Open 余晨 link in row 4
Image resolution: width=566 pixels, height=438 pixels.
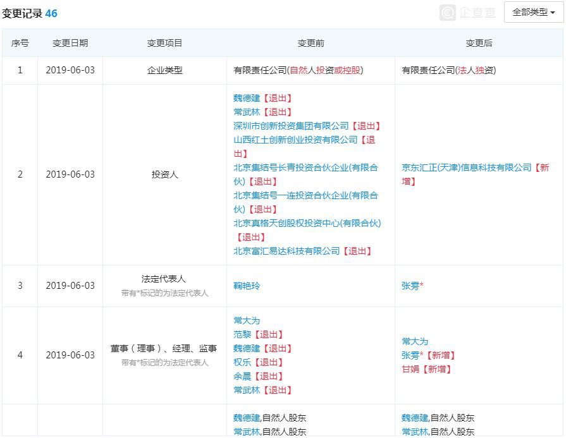[242, 377]
